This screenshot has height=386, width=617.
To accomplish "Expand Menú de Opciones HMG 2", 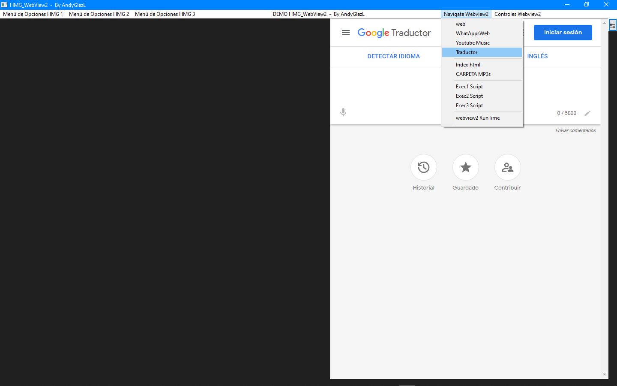I will coord(99,14).
